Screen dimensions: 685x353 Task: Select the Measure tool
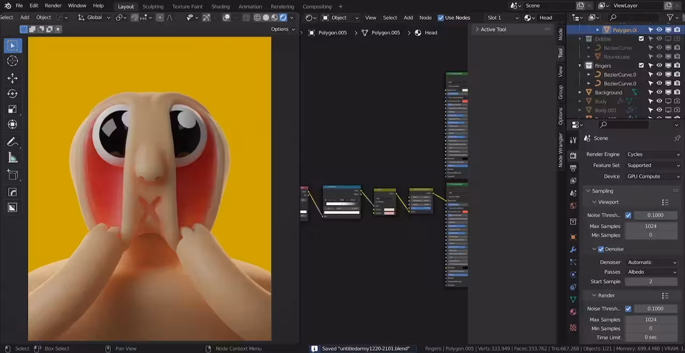pyautogui.click(x=13, y=158)
